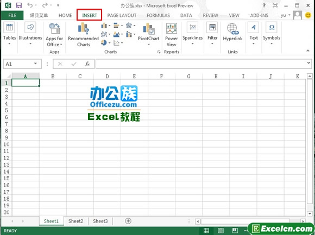Add a new sheet with plus button
Screen dimensions: 315x235
tap(128, 221)
